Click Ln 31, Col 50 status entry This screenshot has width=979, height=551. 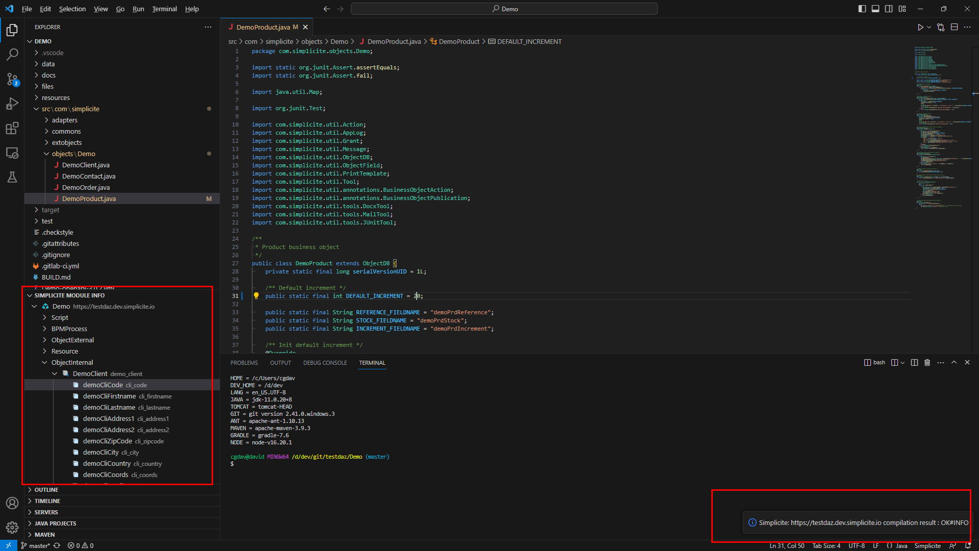(787, 545)
